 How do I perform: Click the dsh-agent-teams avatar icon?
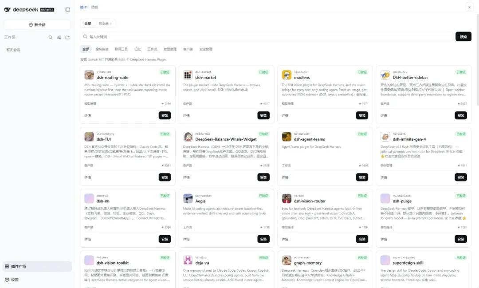tap(287, 137)
